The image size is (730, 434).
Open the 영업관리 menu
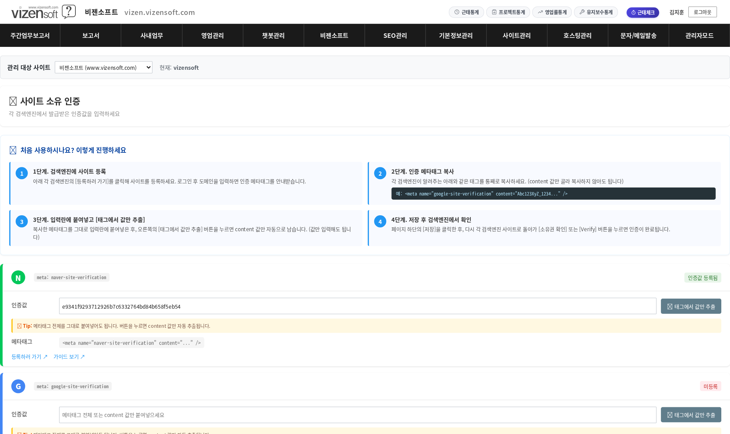point(212,35)
